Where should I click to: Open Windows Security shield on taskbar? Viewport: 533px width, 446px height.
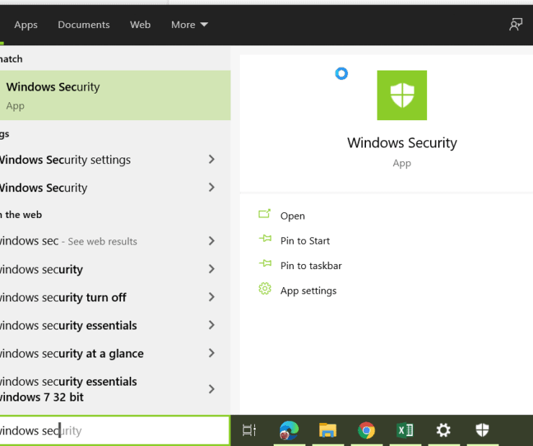pyautogui.click(x=482, y=430)
